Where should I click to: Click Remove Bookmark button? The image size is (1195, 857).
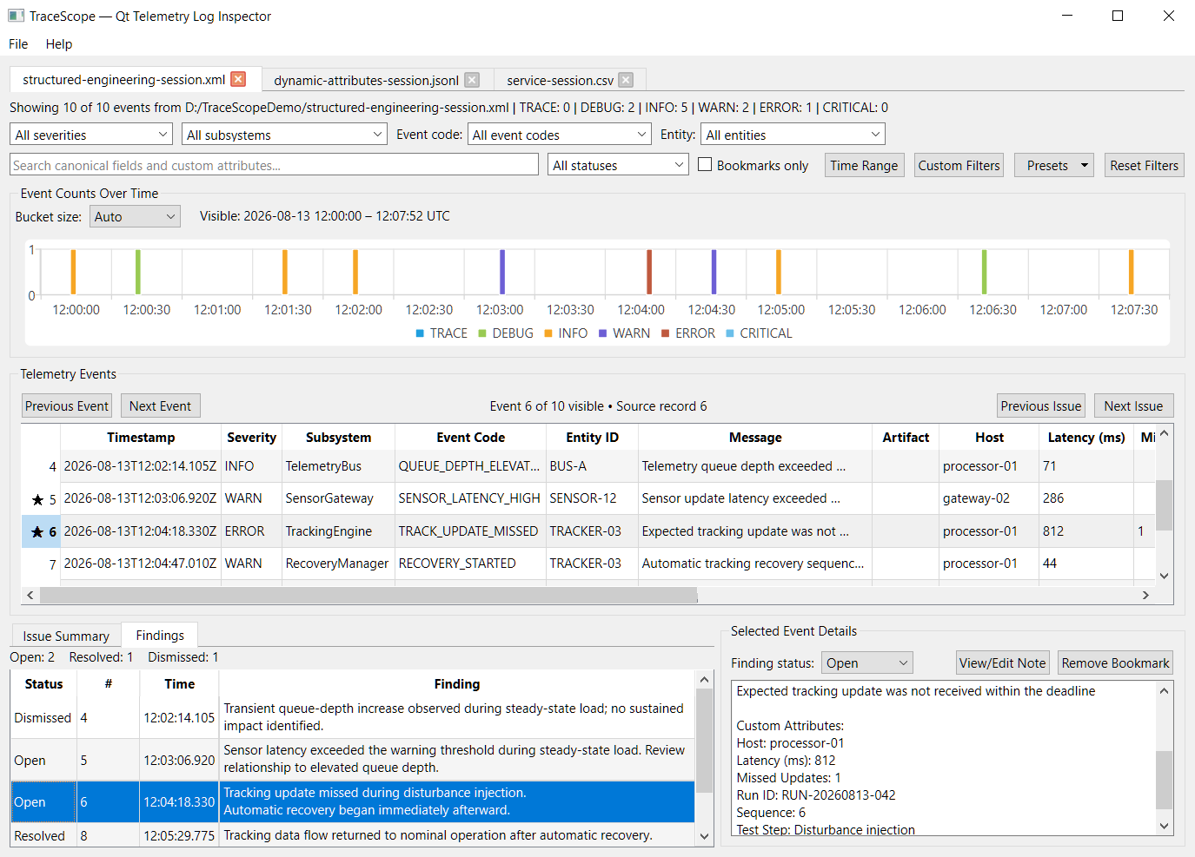(1115, 663)
